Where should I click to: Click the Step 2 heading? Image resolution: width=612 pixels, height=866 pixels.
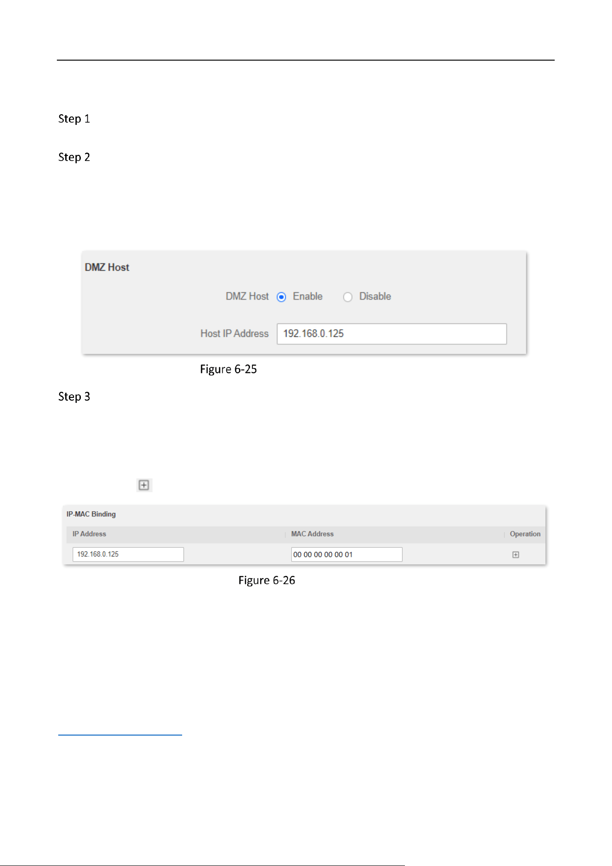pyautogui.click(x=74, y=157)
